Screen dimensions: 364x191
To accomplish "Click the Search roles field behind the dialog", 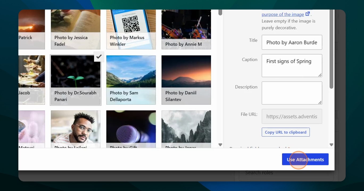I will tap(286, 173).
